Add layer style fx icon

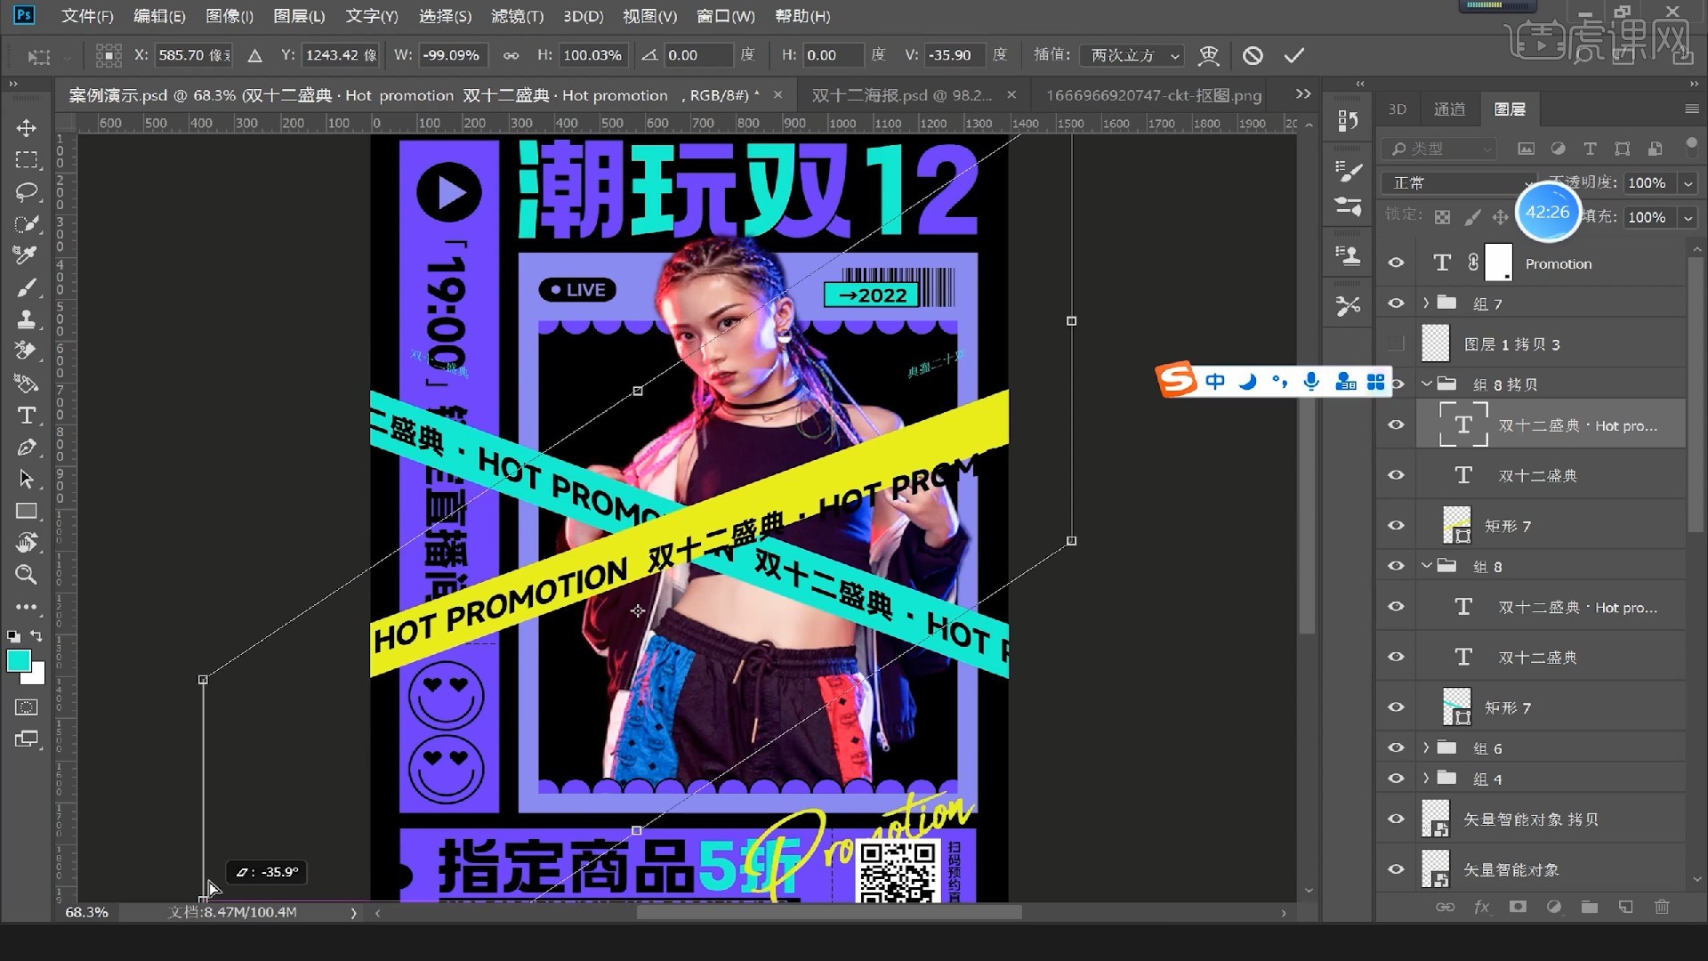pyautogui.click(x=1481, y=907)
